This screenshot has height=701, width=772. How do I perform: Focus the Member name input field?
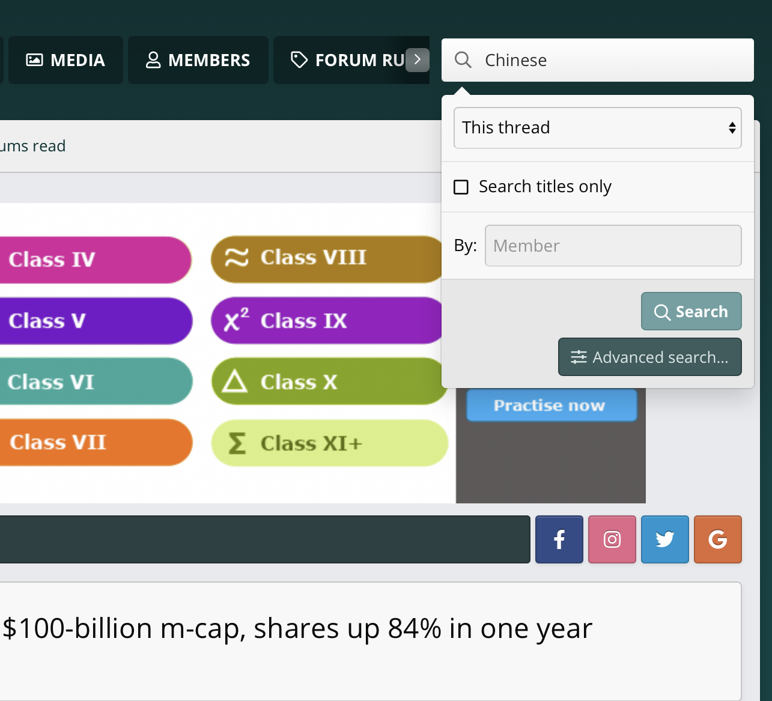pyautogui.click(x=613, y=246)
